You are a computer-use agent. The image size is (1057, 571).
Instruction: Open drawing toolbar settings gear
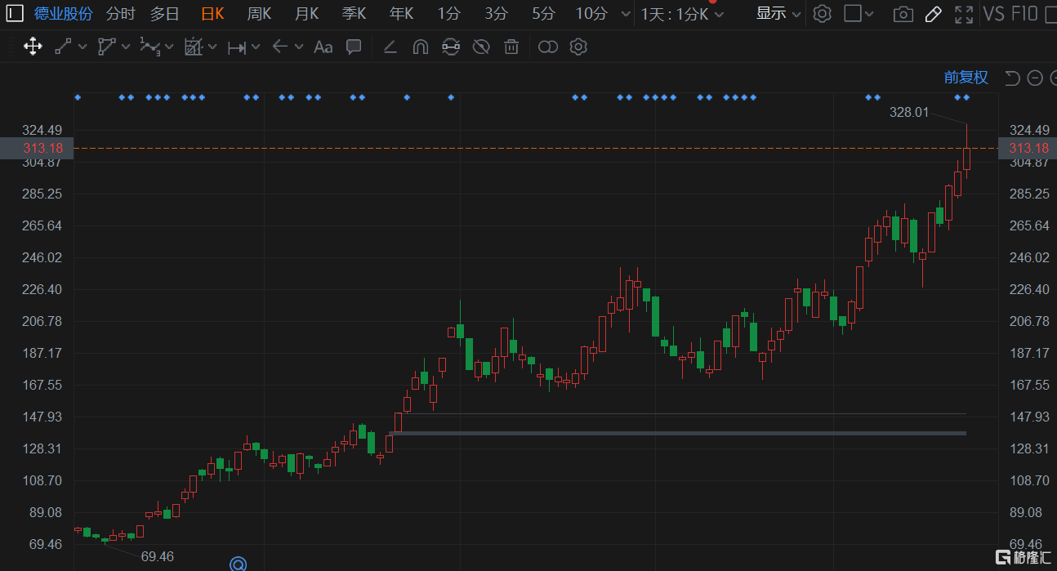click(578, 47)
